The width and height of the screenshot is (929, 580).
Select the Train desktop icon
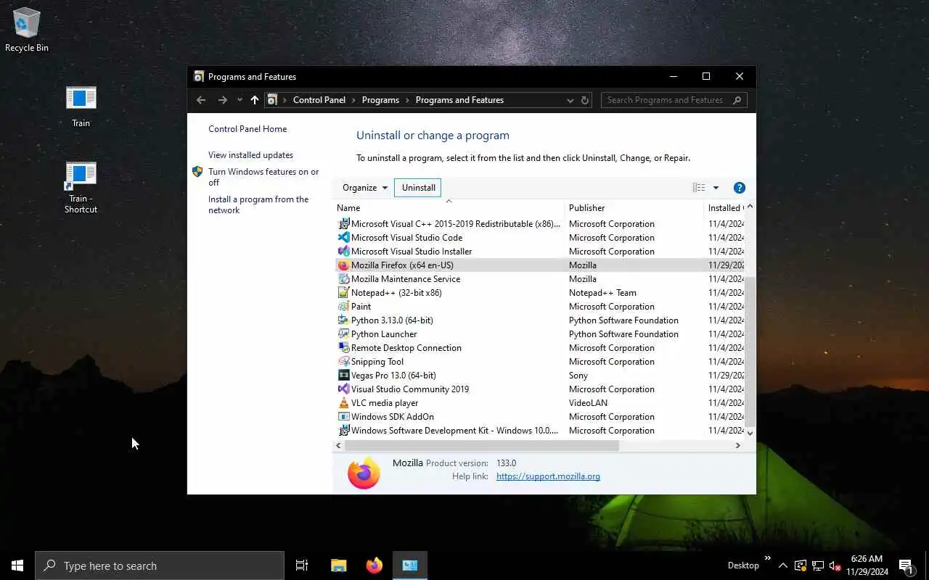coord(81,106)
